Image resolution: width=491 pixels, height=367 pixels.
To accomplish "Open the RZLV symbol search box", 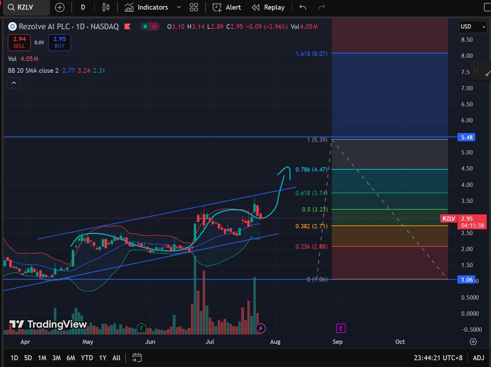I will pos(26,7).
